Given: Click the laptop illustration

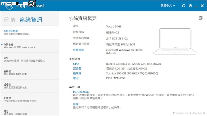Looking at the screenshot, I should (x=175, y=42).
